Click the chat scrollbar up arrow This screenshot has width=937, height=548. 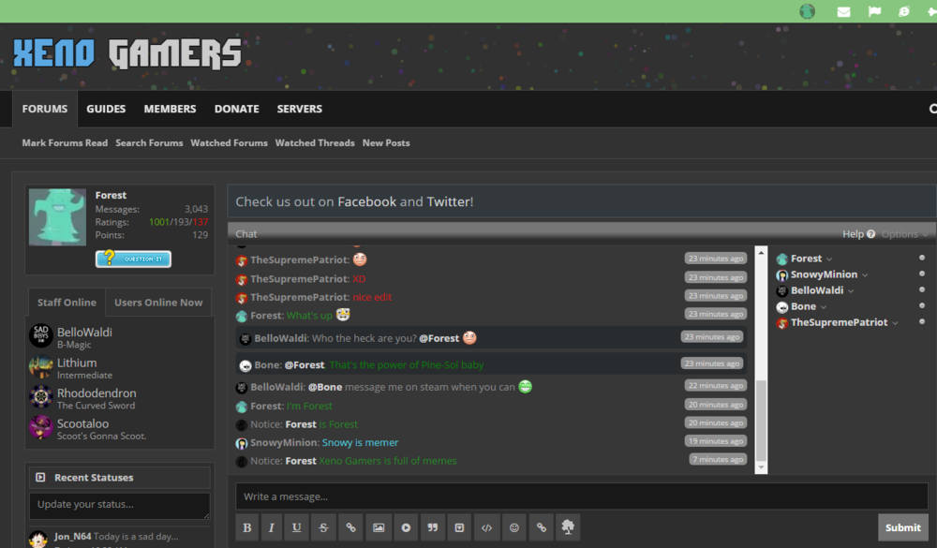761,253
